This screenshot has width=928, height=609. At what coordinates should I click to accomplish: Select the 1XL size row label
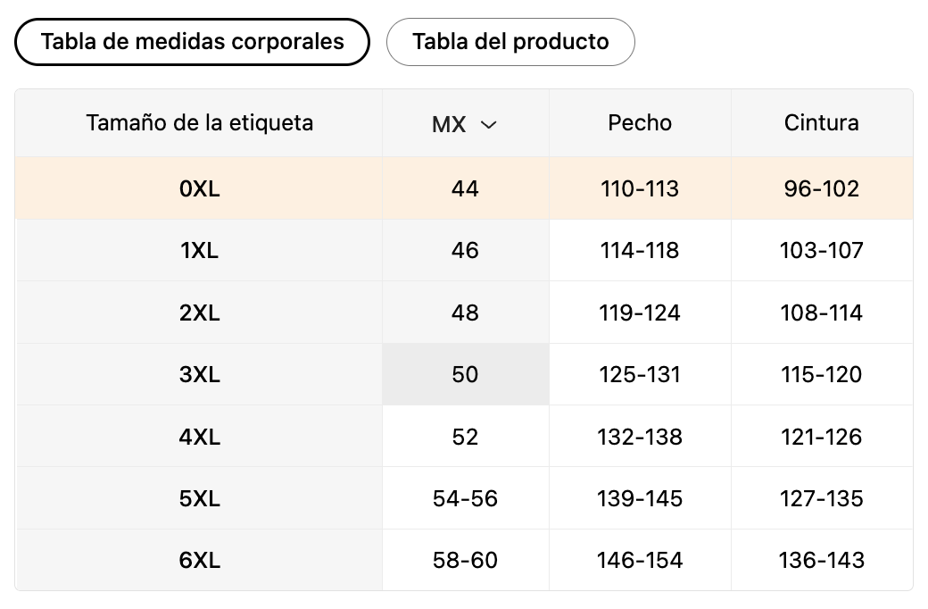click(x=200, y=251)
